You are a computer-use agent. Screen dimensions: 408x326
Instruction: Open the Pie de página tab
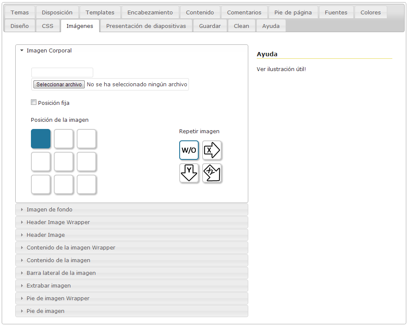point(293,12)
